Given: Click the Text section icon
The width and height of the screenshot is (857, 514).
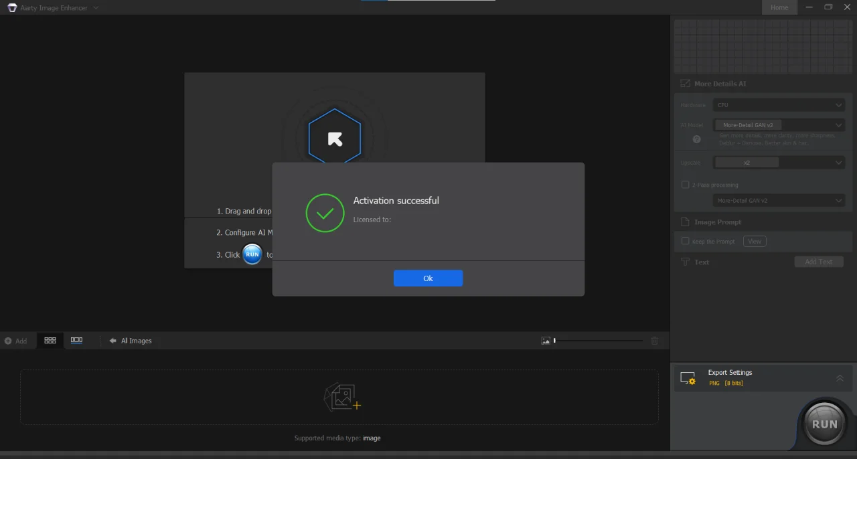Looking at the screenshot, I should click(x=685, y=262).
